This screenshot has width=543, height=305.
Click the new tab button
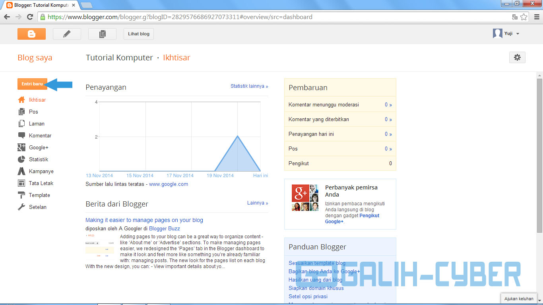pyautogui.click(x=86, y=5)
